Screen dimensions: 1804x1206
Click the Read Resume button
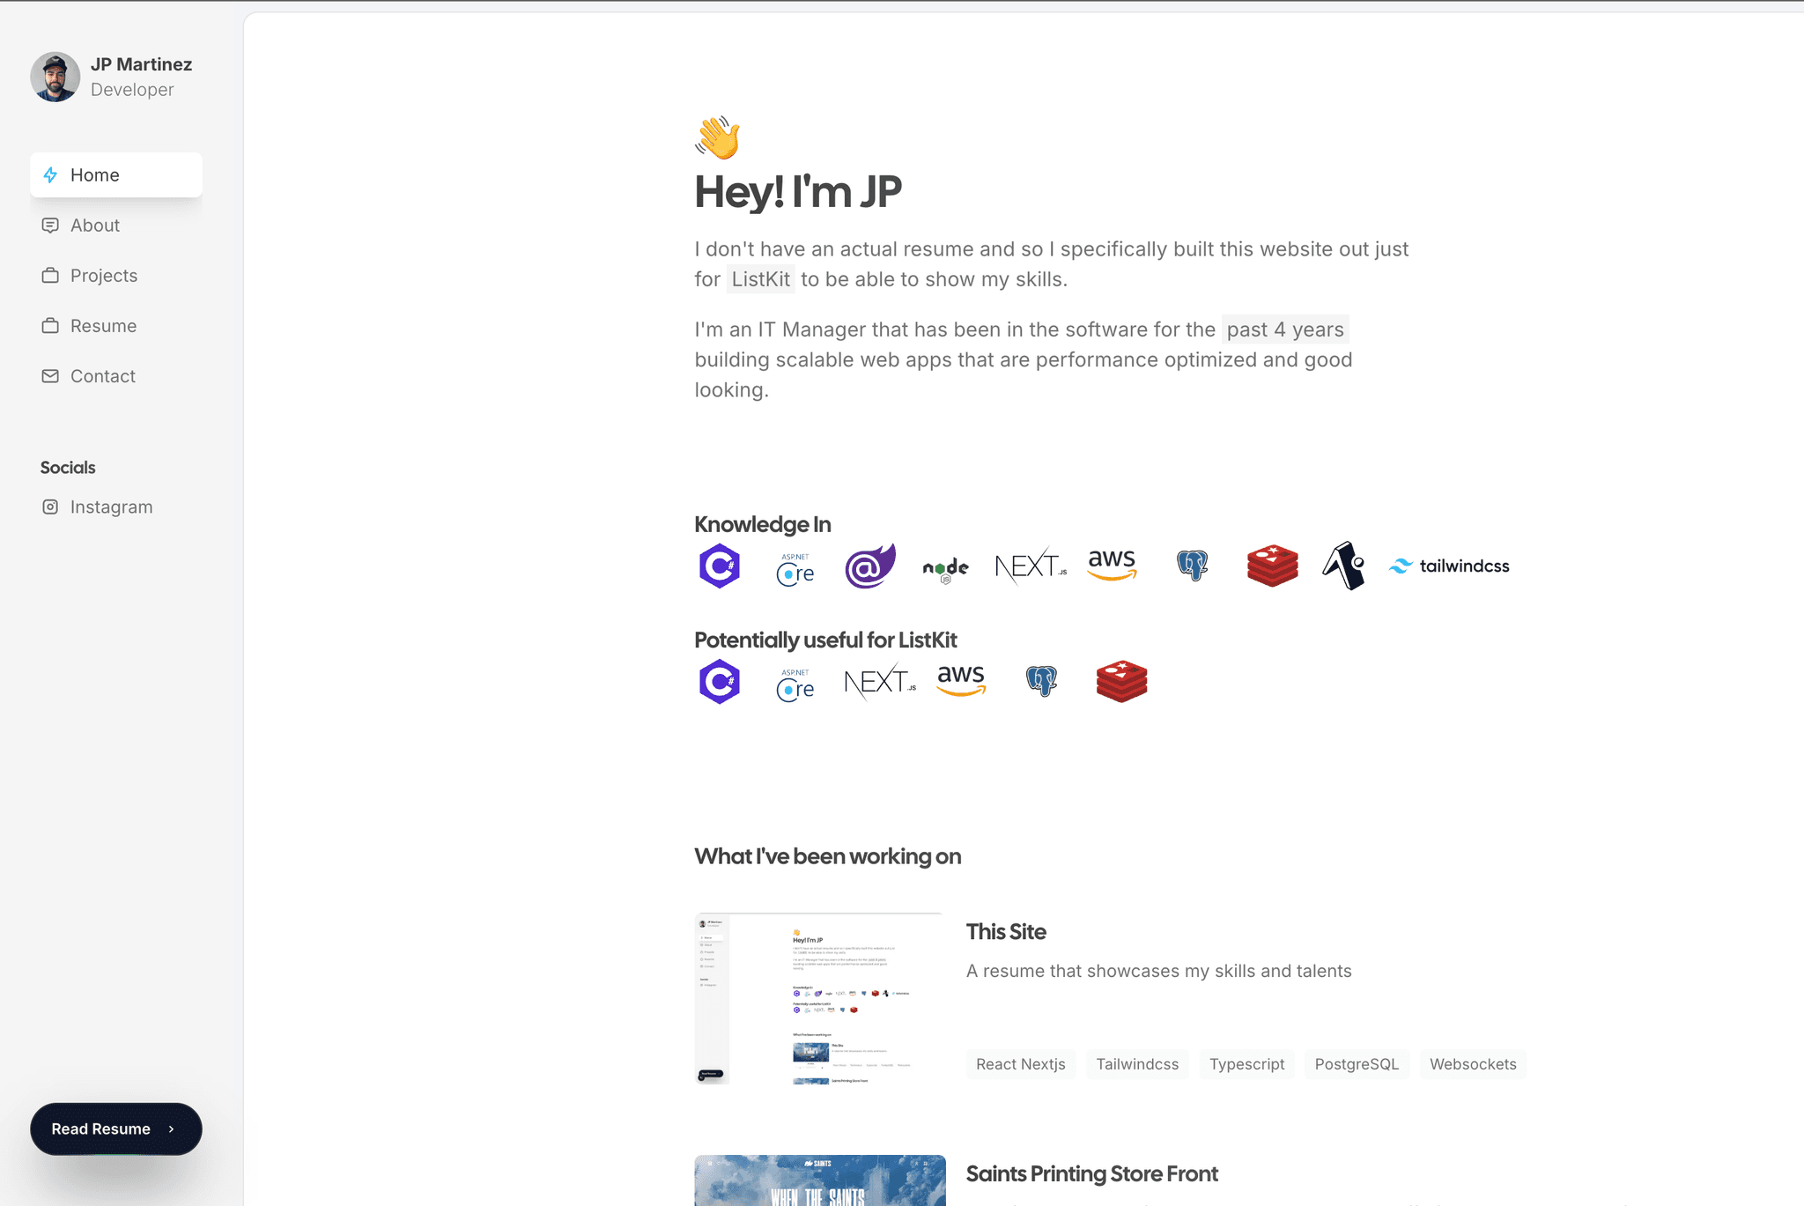[x=116, y=1128]
